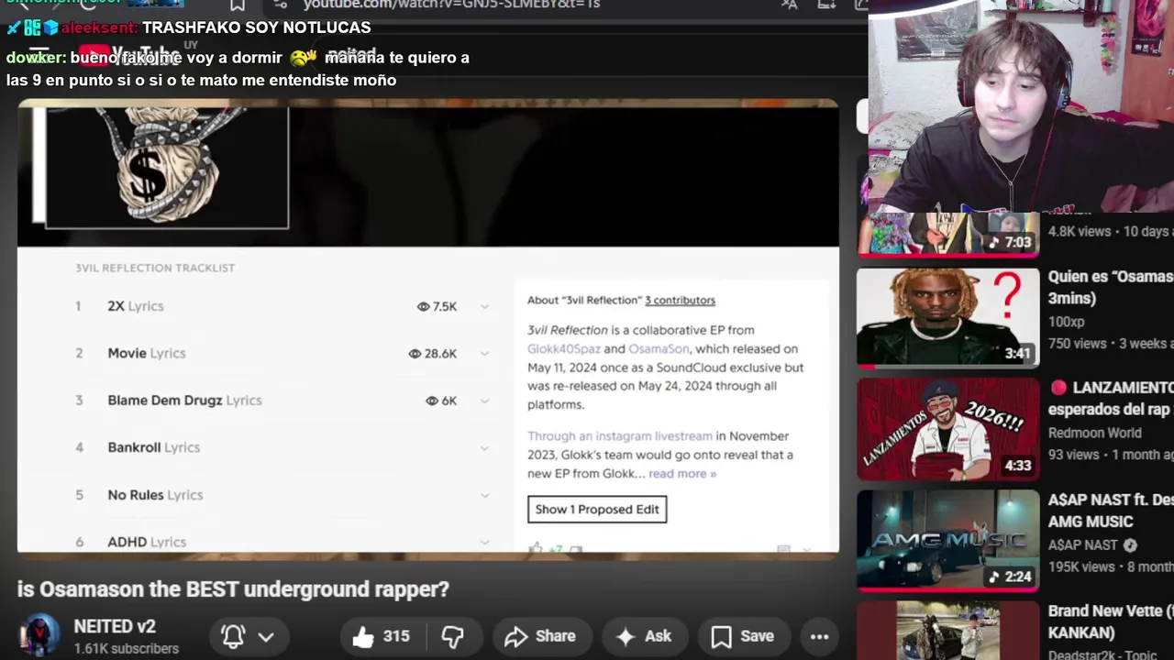1174x660 pixels.
Task: Expand the Blame Dem Drugz row chevron
Action: click(x=484, y=401)
